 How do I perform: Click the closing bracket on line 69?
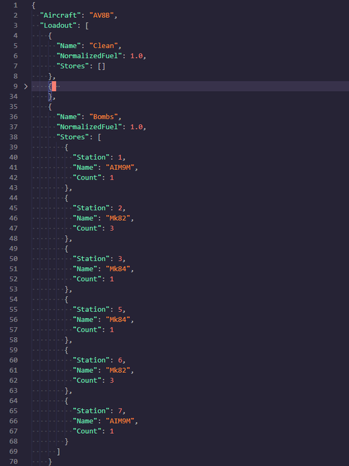(58, 452)
